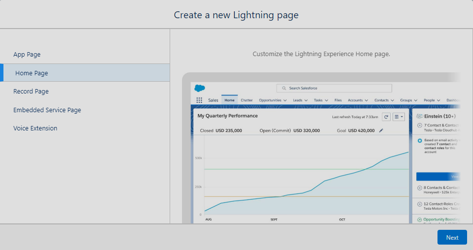Click the Einstein icon in side panel
Viewport: 473px width, 250px height.
point(420,116)
